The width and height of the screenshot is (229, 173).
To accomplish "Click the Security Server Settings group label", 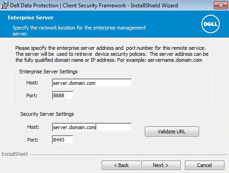I will coord(47,114).
